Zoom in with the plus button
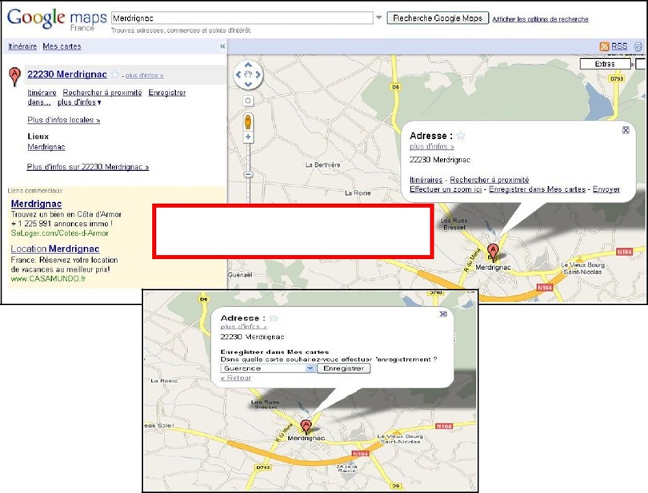Screen dimensions: 648x493 coord(248,137)
